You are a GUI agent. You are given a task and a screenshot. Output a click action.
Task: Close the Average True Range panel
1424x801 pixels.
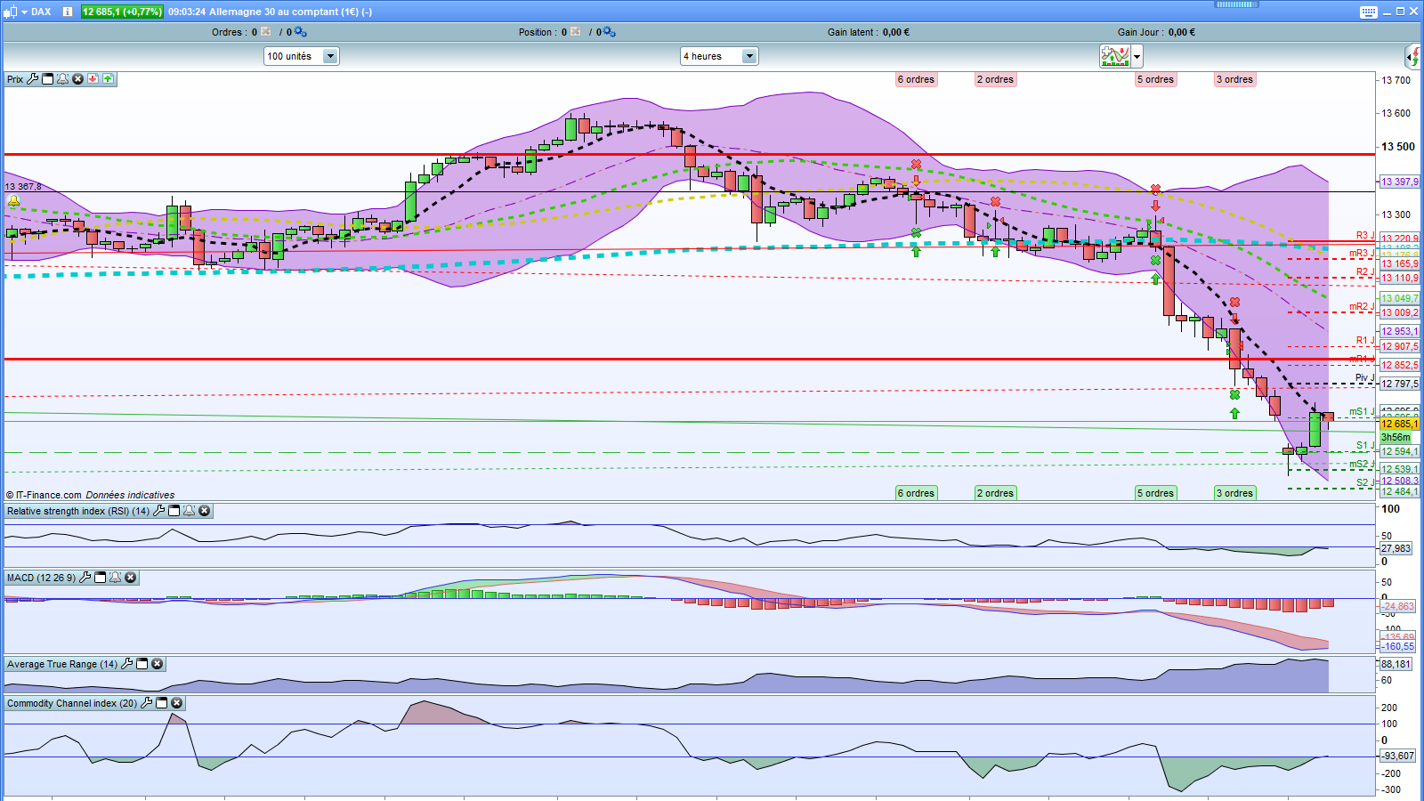point(158,664)
